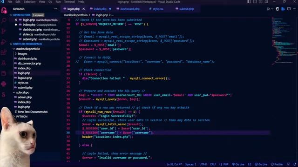This screenshot has width=298, height=167.
Task: Click the minimap code overview
Action: [284, 41]
